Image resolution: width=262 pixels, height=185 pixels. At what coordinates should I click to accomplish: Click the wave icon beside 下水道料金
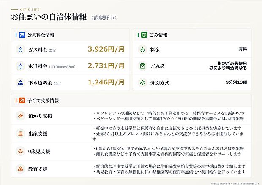[20, 82]
